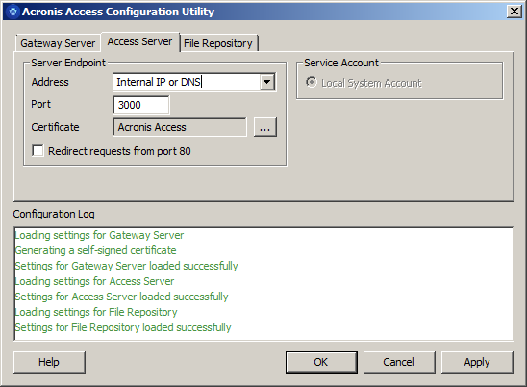Image resolution: width=527 pixels, height=387 pixels.
Task: Close the Configuration Utility window
Action: click(514, 12)
